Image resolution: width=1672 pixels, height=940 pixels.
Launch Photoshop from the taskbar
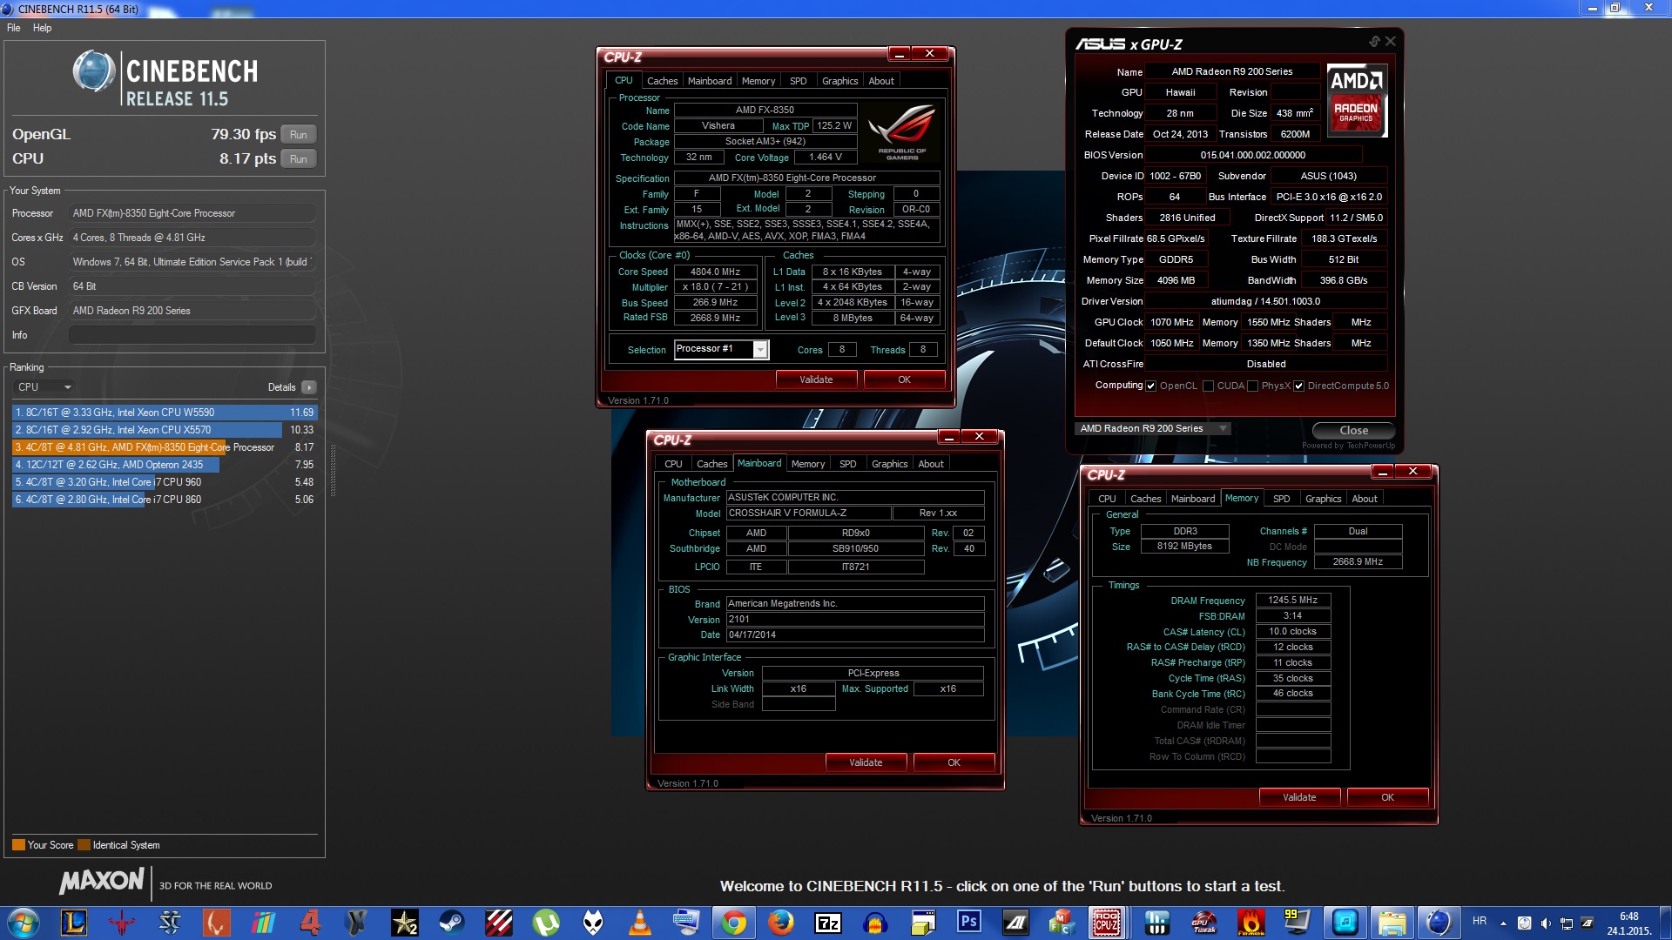(x=968, y=922)
